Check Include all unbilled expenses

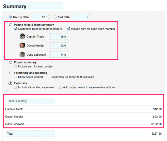16,87
